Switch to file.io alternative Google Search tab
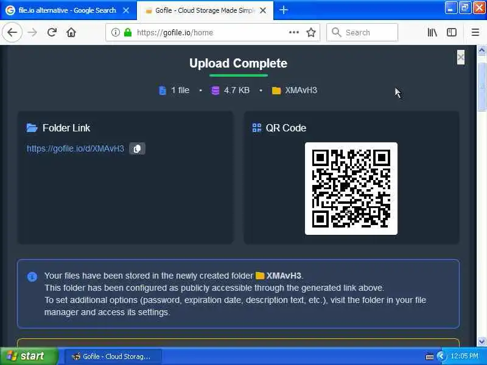 (67, 10)
